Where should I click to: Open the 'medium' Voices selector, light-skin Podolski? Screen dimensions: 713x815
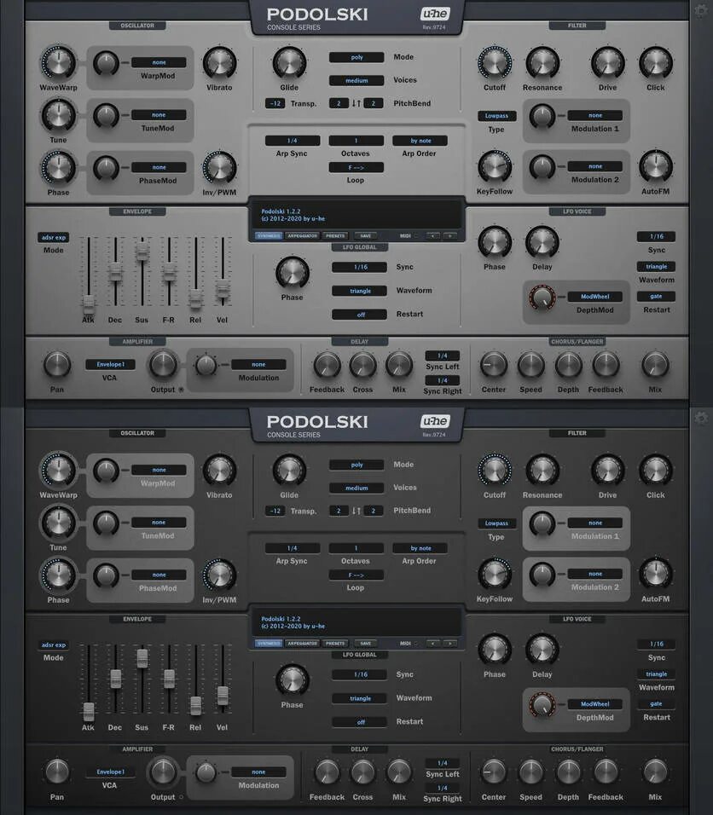tap(356, 81)
